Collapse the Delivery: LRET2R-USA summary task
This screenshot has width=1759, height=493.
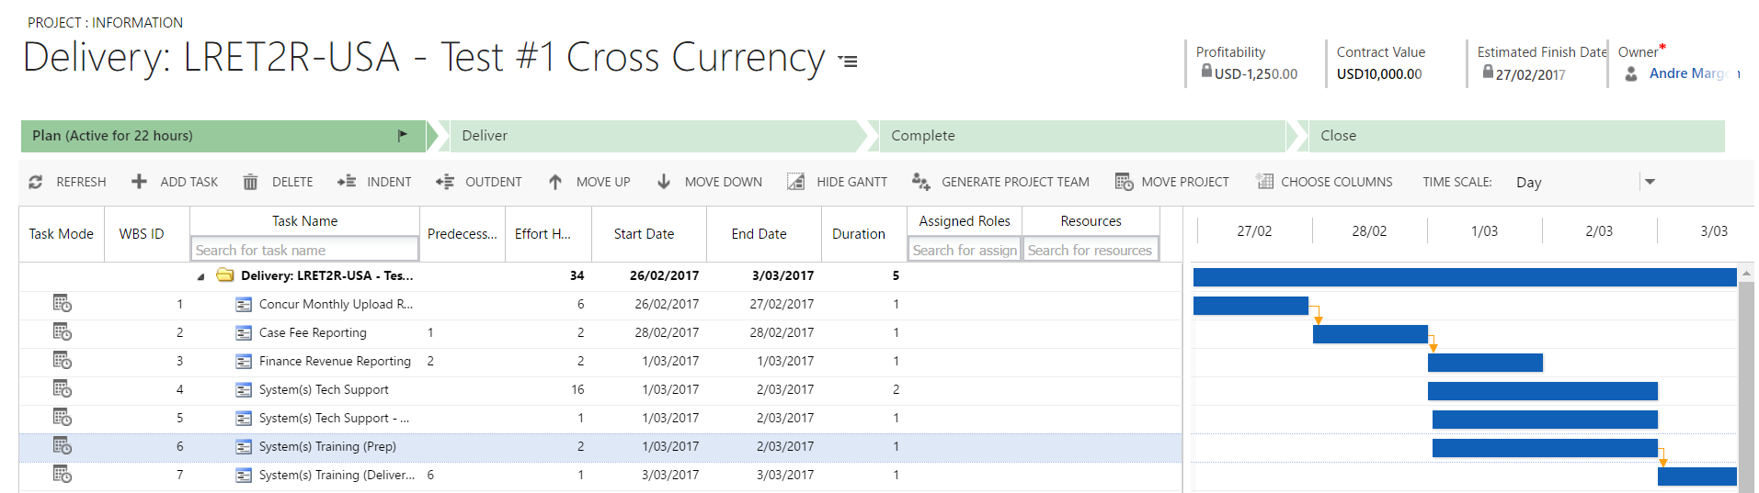[x=200, y=276]
